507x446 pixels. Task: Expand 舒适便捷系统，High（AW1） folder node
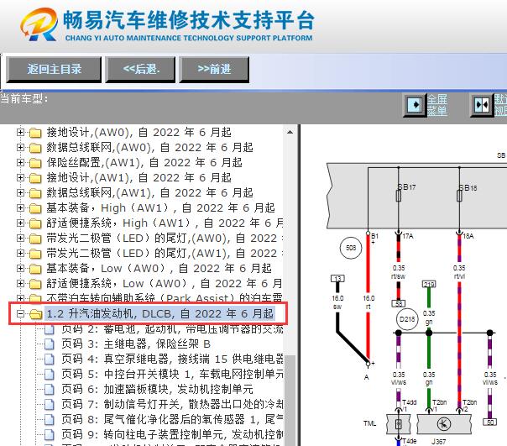tap(20, 223)
